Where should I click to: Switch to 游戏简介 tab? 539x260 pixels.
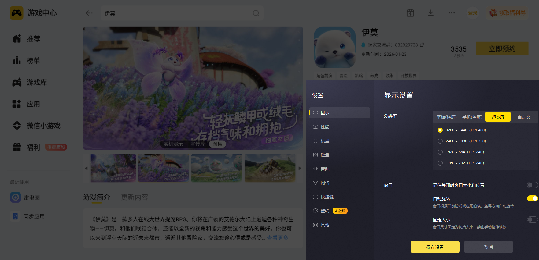click(x=97, y=197)
